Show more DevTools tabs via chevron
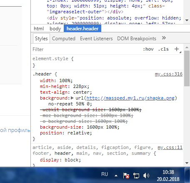 (x=164, y=38)
